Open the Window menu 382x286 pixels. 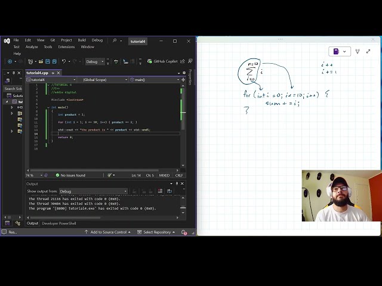88,46
